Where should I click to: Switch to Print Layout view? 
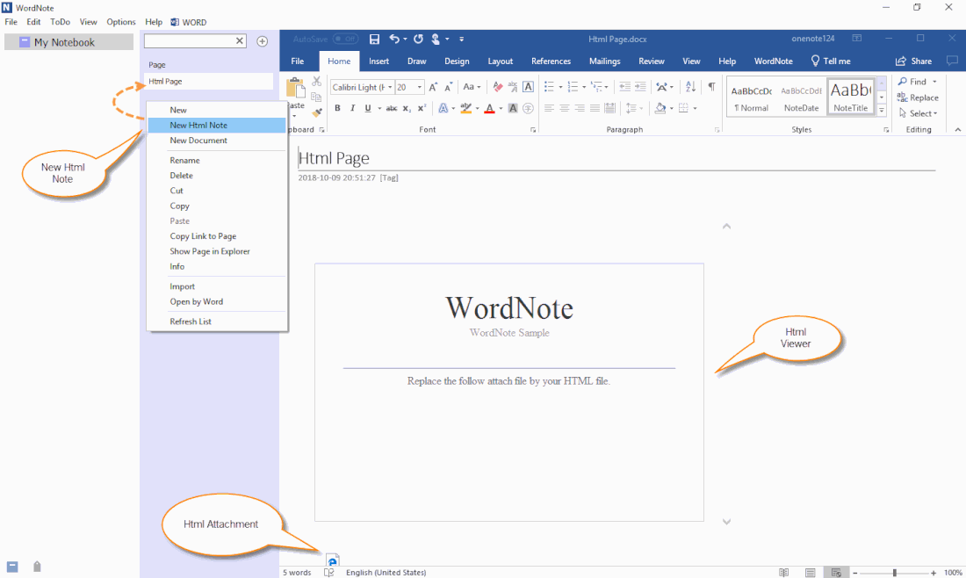(x=811, y=573)
